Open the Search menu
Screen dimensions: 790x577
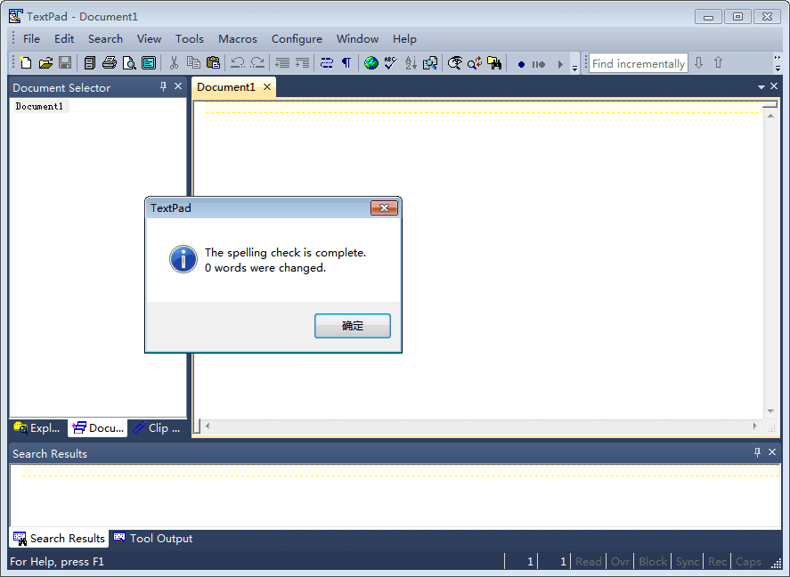(105, 39)
